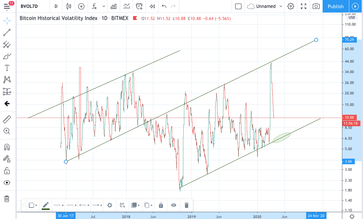Image resolution: width=363 pixels, height=219 pixels.
Task: Open drawing templates dropdown in floating toolbar
Action: click(33, 205)
